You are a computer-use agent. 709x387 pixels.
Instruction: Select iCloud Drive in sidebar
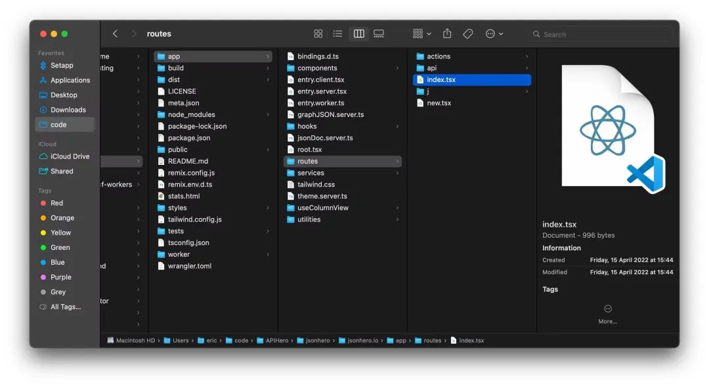click(x=70, y=156)
